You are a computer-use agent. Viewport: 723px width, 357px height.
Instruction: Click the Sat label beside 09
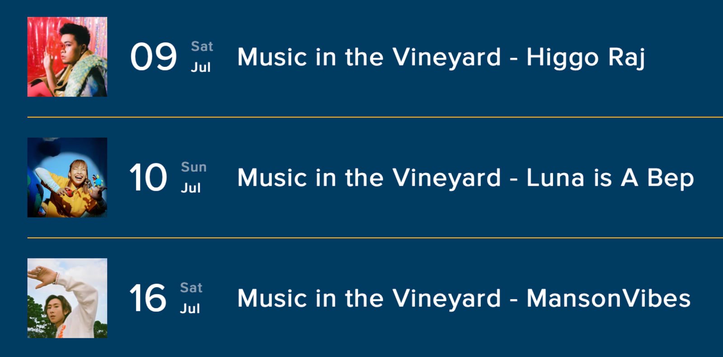(202, 46)
